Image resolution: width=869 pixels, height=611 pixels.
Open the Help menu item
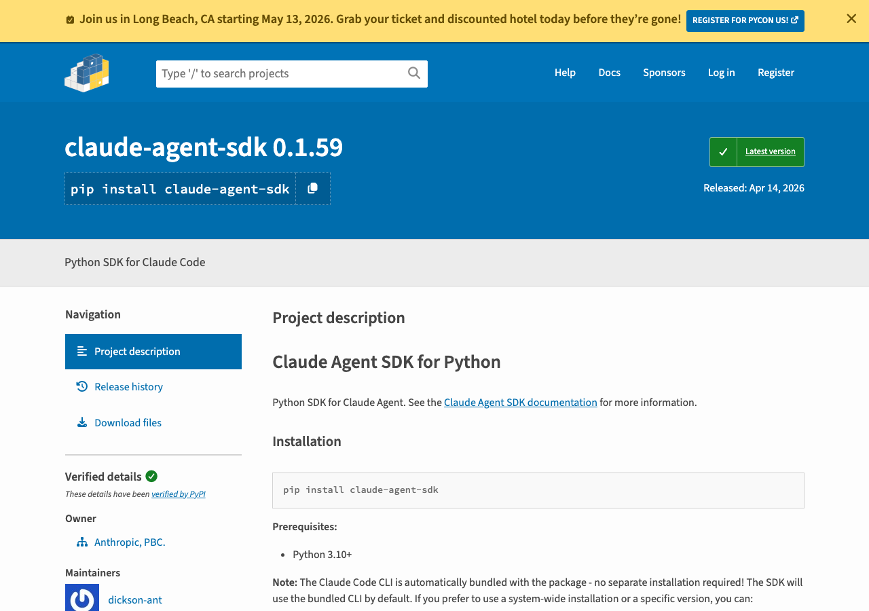(x=565, y=73)
